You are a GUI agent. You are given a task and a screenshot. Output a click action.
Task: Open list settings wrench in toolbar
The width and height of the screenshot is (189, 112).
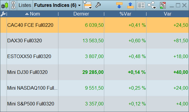point(98,5)
